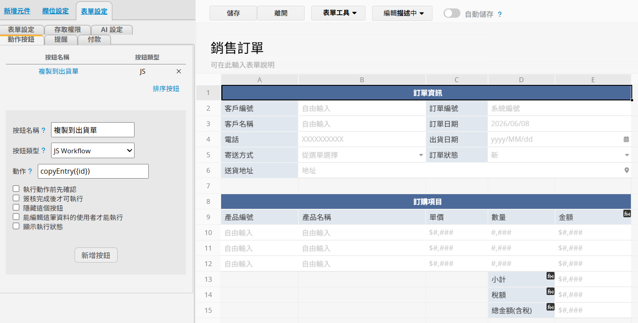
Task: Click the 新增按鈕 button
Action: (96, 255)
